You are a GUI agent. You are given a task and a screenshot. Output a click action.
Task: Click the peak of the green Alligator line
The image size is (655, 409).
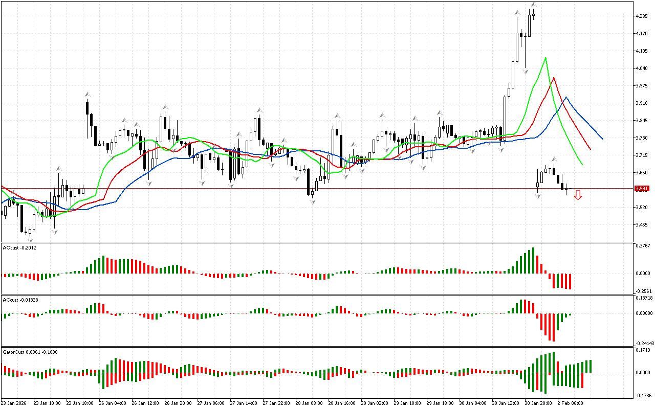(x=545, y=58)
